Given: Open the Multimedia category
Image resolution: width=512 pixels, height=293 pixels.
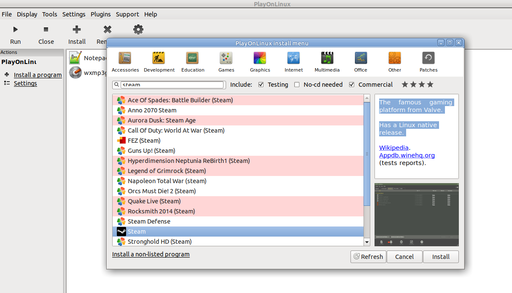Looking at the screenshot, I should click(x=327, y=61).
